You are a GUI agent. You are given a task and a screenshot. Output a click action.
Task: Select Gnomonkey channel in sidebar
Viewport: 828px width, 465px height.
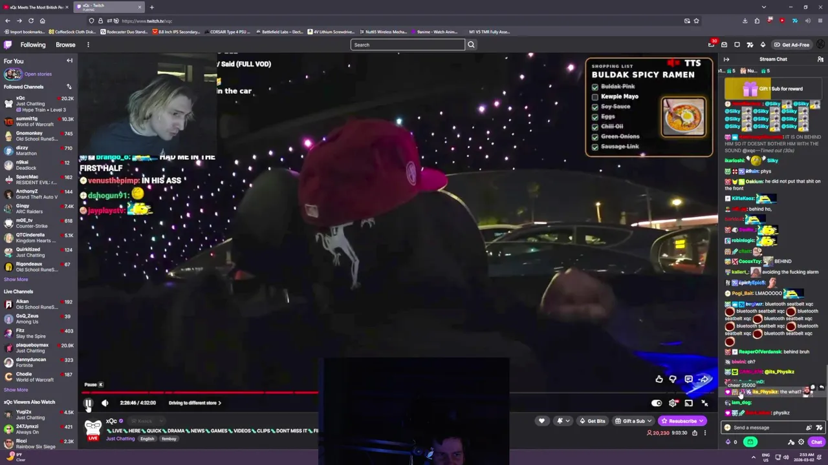coord(39,136)
